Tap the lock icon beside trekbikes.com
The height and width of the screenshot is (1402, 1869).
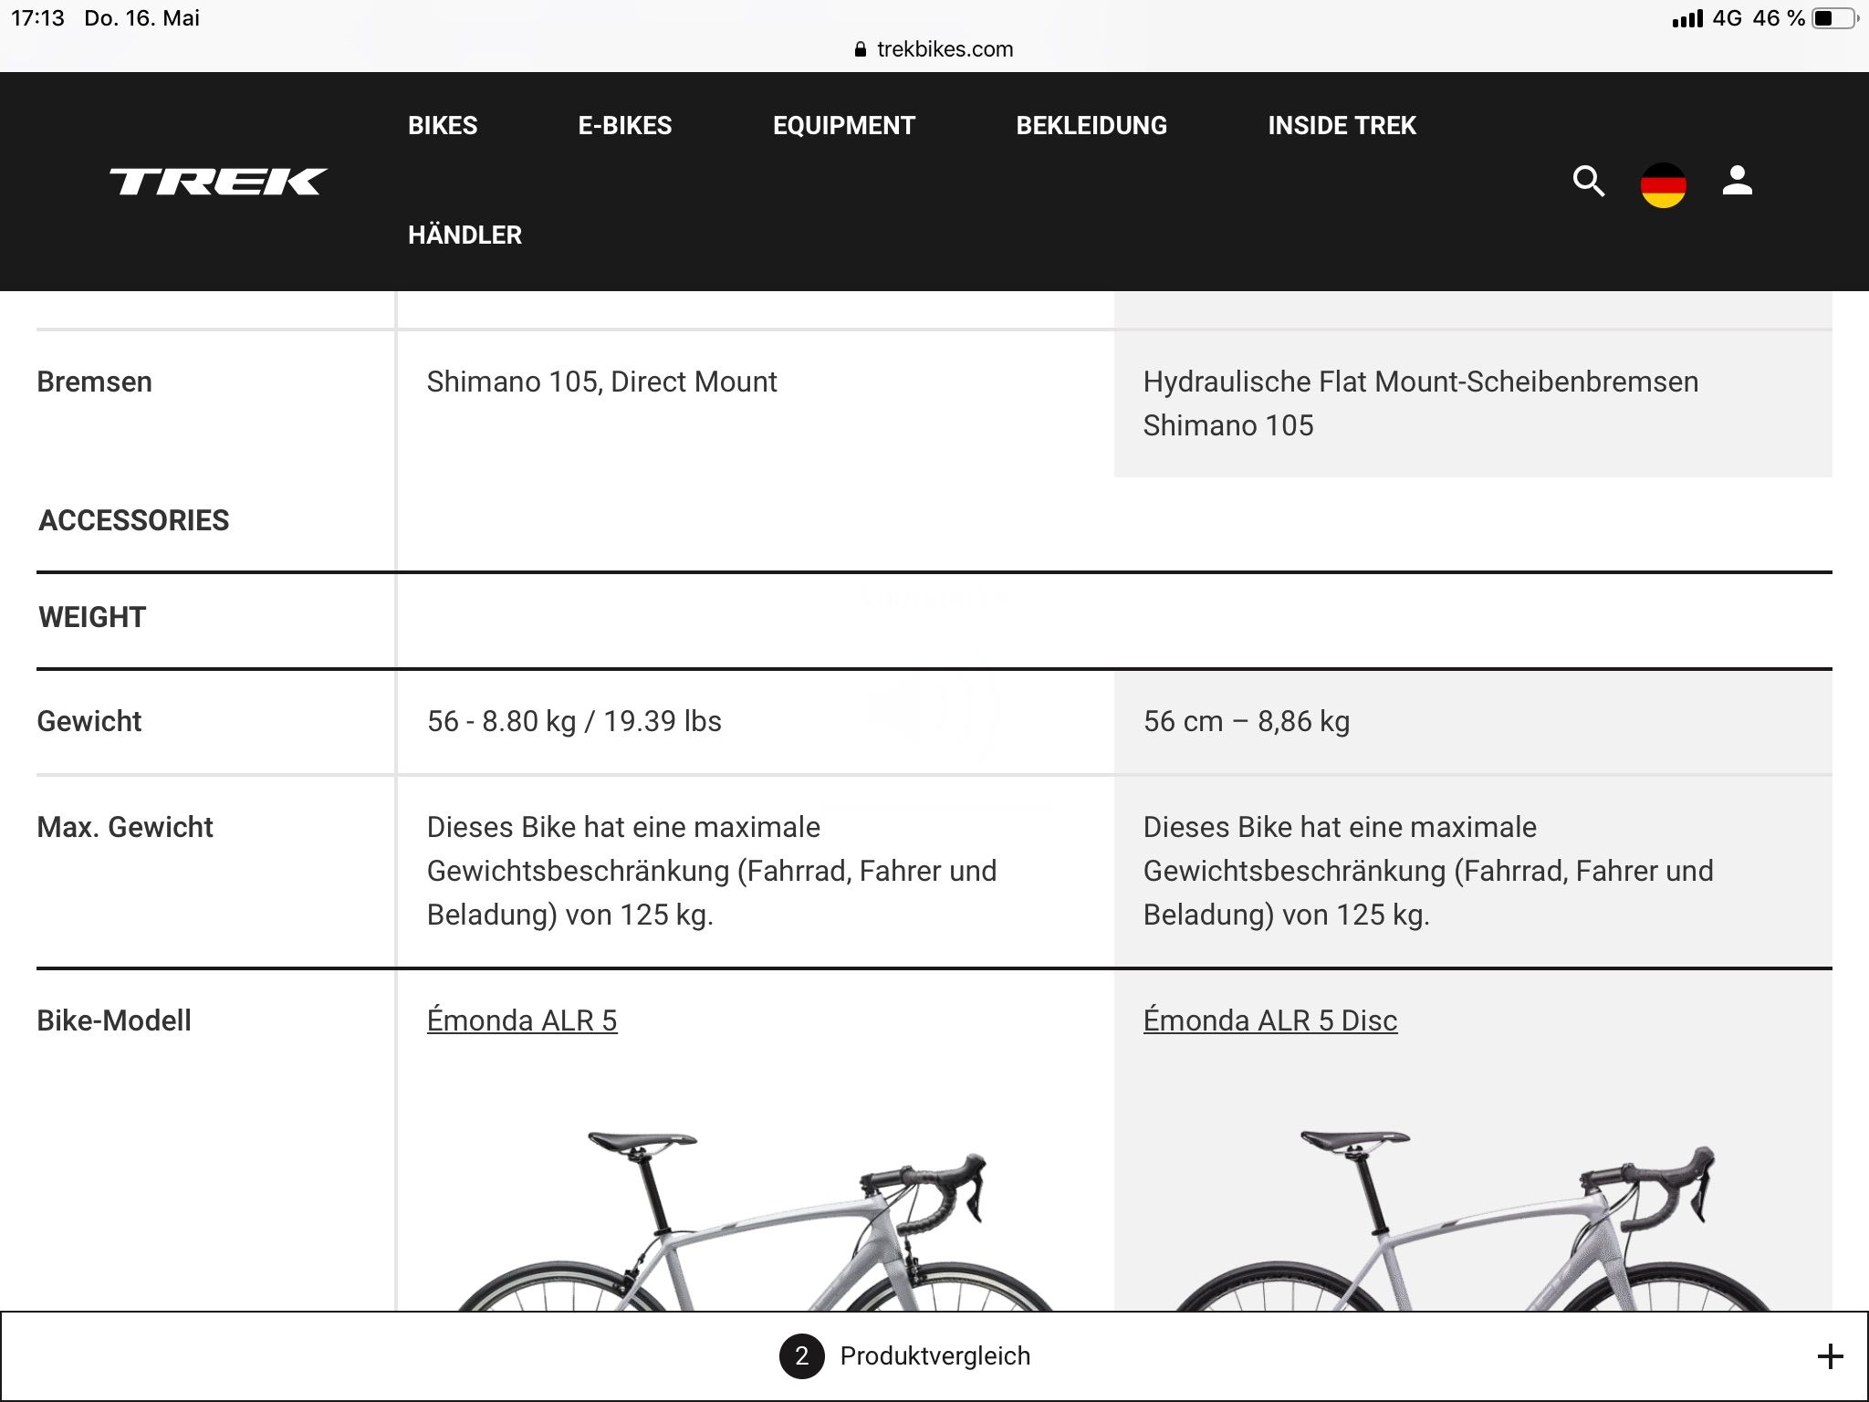[x=860, y=50]
